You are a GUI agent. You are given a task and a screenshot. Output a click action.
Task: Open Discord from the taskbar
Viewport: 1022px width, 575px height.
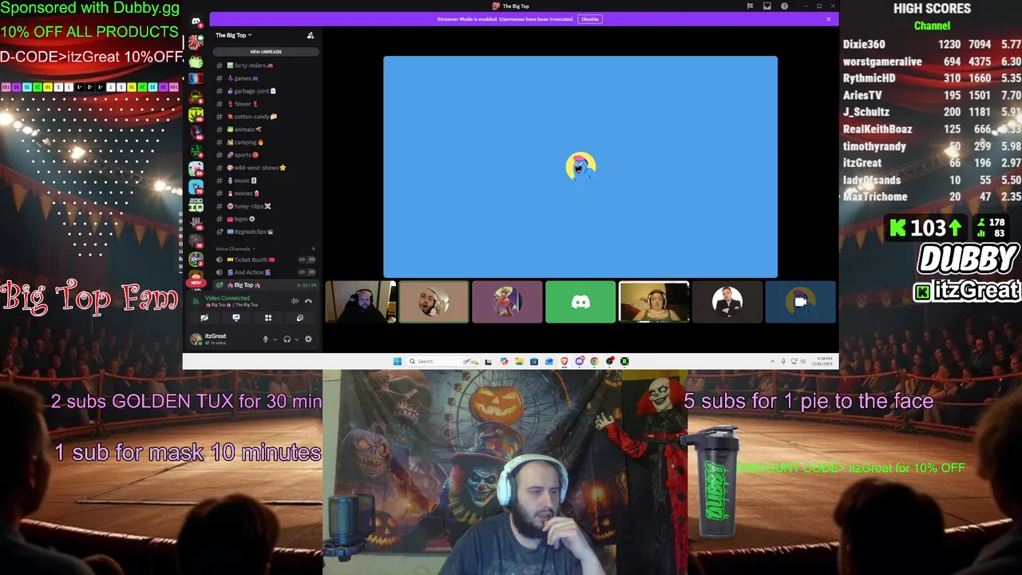580,361
